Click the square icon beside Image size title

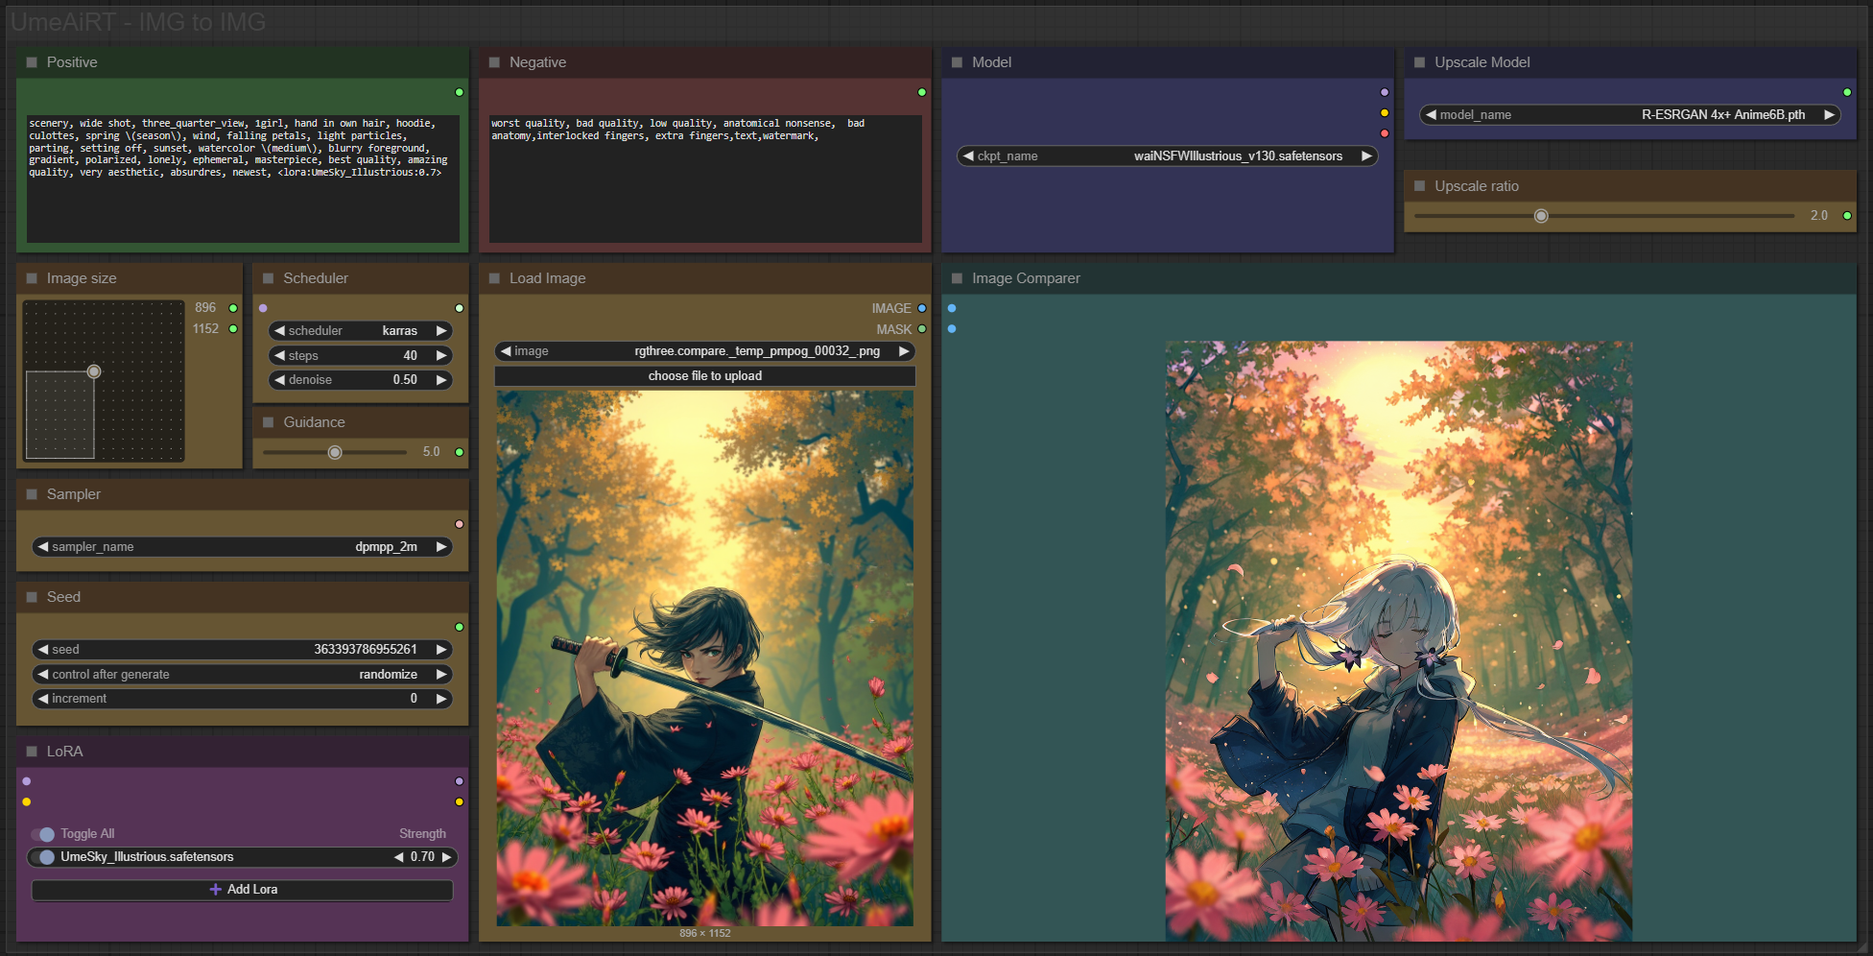[x=32, y=278]
